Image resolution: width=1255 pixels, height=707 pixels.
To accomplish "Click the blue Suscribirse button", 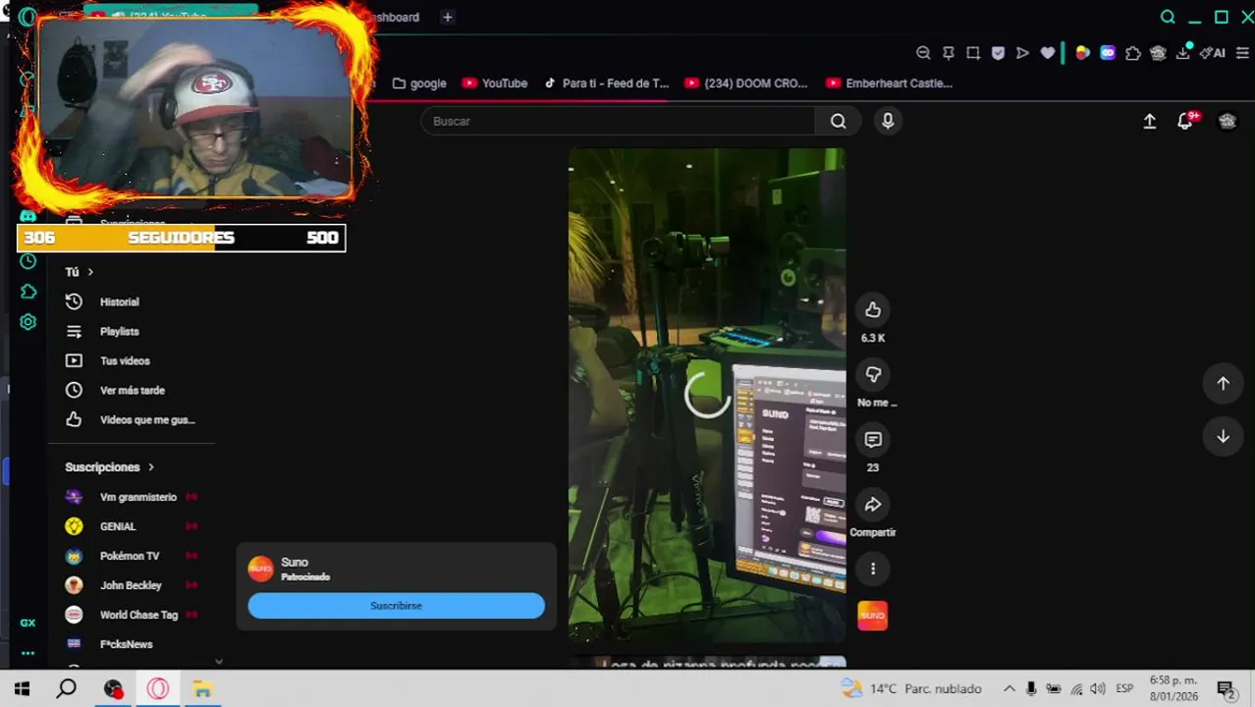I will (396, 606).
